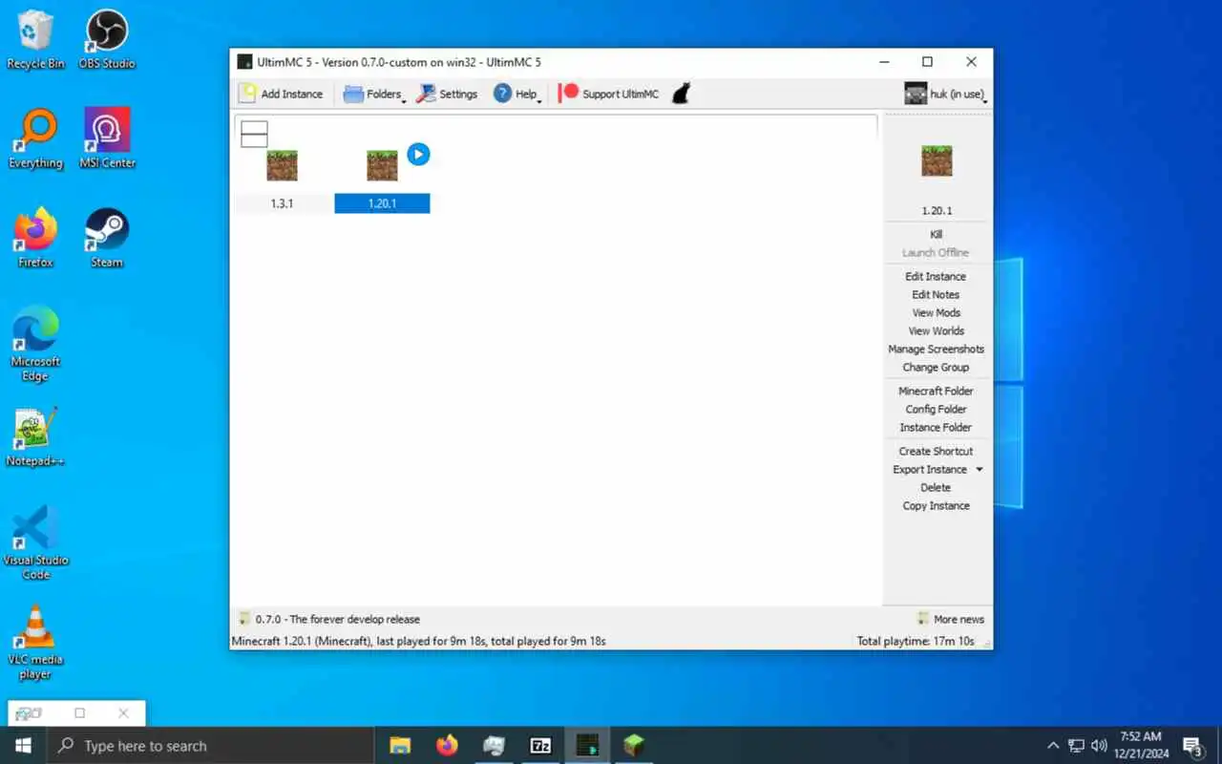Viewport: 1222px width, 764px height.
Task: Click Copy Instance
Action: [x=937, y=505]
